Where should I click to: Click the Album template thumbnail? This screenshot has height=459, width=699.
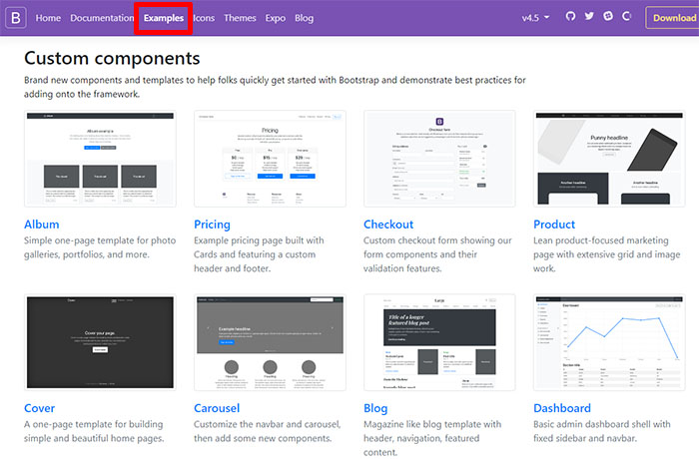100,159
